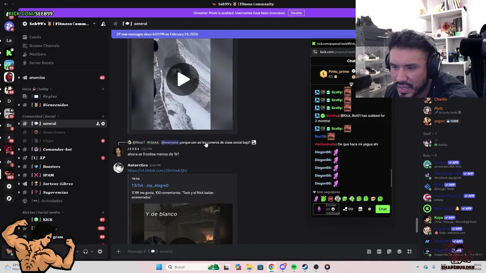486x273 pixels.
Task: Focus the Message general input box
Action: click(243, 251)
